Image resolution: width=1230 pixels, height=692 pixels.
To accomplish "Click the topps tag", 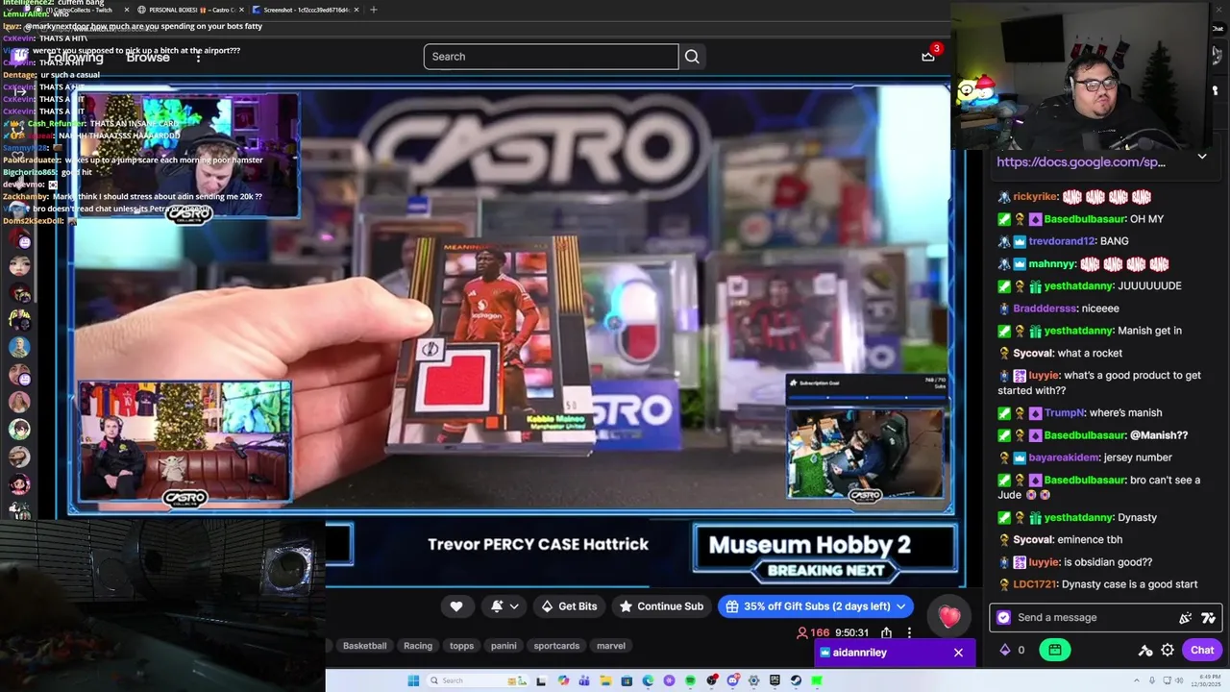I will pyautogui.click(x=462, y=646).
